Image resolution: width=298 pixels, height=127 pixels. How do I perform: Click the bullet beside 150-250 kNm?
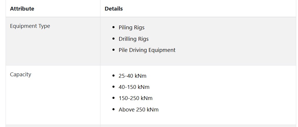[114, 98]
